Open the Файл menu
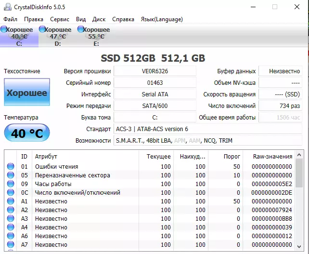The height and width of the screenshot is (254, 309). click(x=11, y=19)
